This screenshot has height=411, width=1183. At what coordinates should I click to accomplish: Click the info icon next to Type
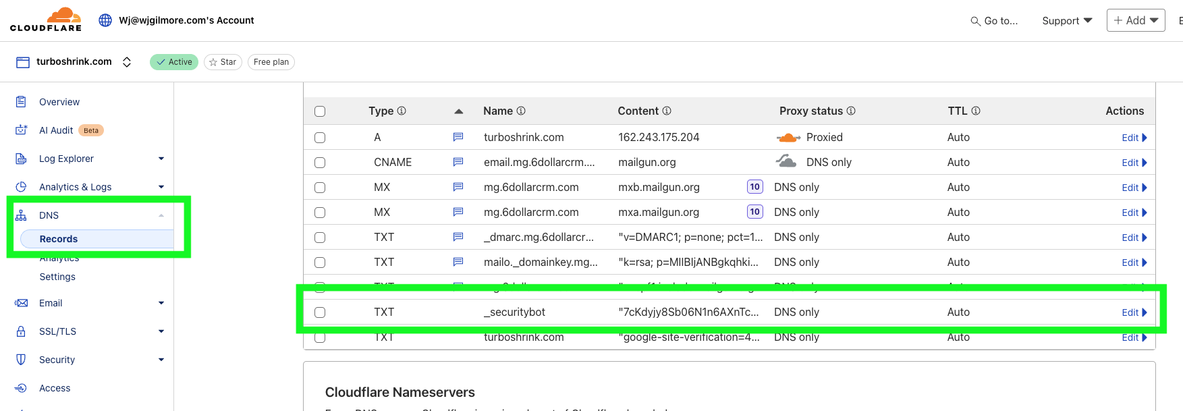402,111
